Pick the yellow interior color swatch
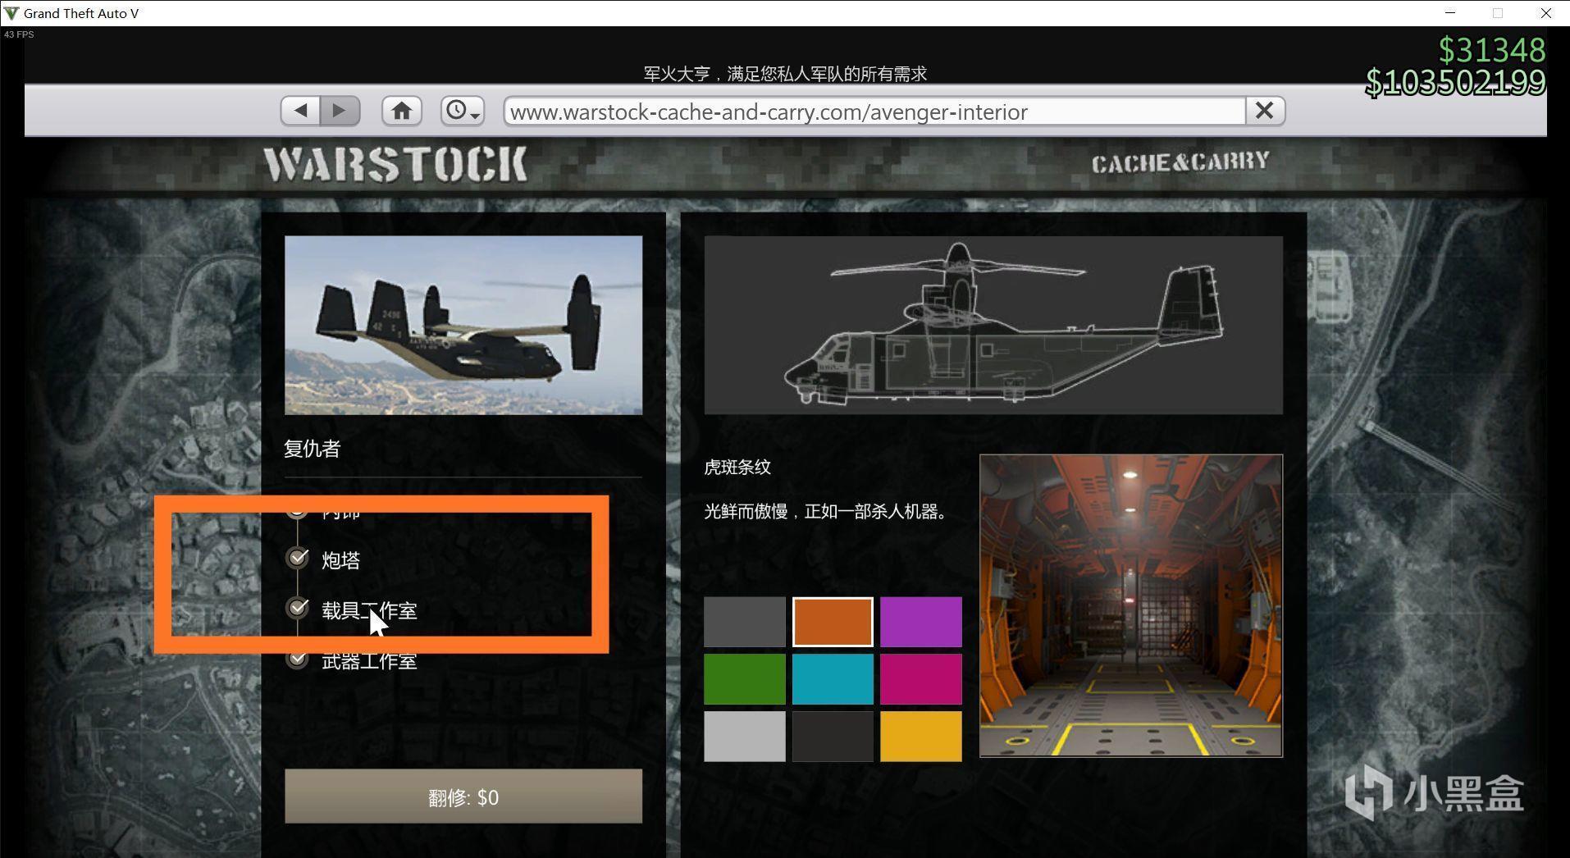 click(x=921, y=737)
